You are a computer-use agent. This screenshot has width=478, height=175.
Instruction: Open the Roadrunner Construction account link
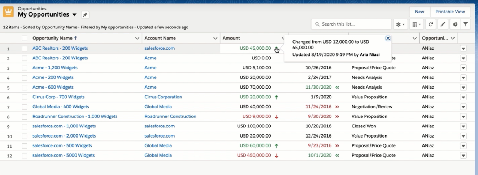point(170,116)
